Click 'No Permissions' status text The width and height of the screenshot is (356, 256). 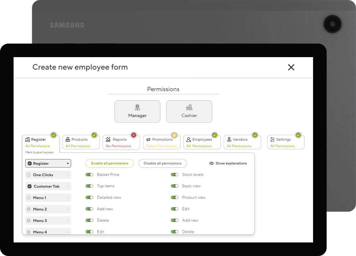tap(118, 146)
